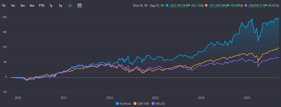Switch to the YTD time range
Viewport: 281px width, 107px height.
pos(42,5)
